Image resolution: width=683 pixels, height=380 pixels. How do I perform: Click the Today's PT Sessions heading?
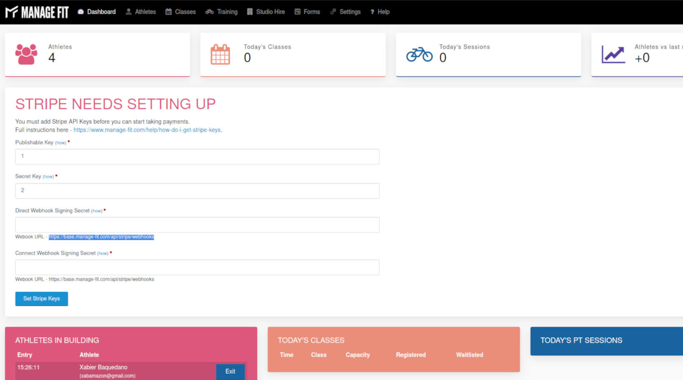click(581, 340)
